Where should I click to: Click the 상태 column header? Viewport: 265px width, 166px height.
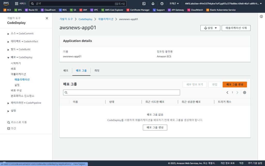(112, 102)
